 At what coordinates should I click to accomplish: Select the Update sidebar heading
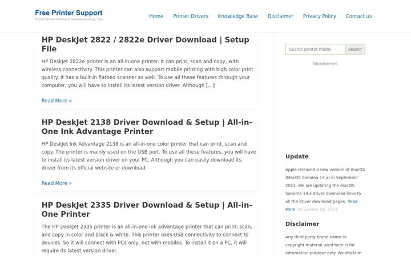(297, 156)
